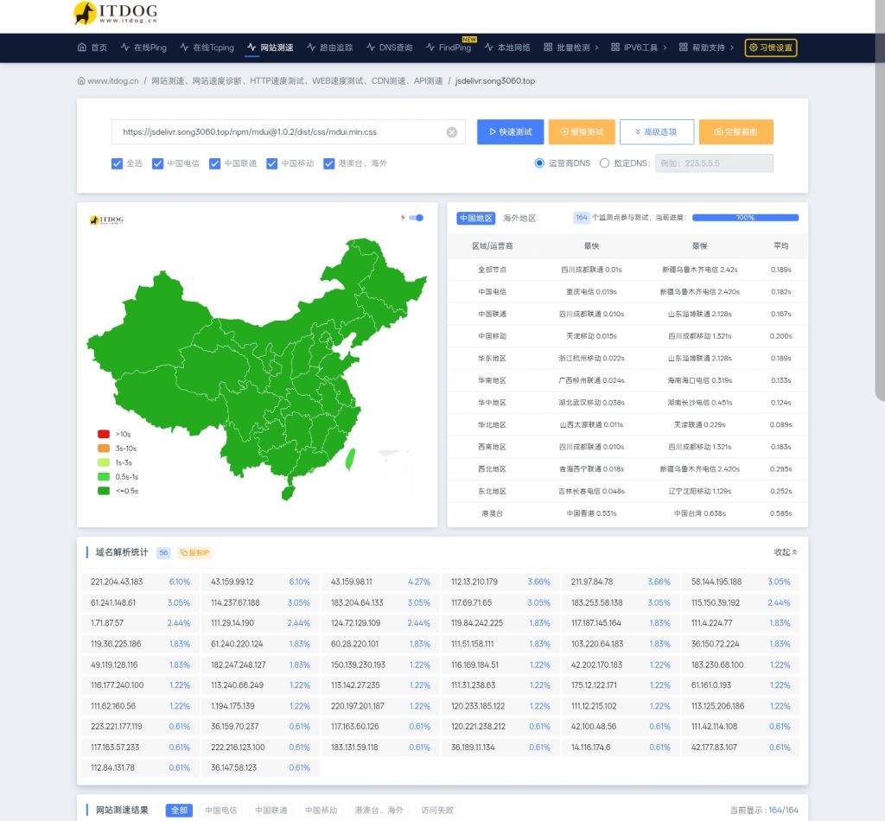This screenshot has height=821, width=885.
Task: Click the 完整截图 camera button
Action: click(735, 132)
